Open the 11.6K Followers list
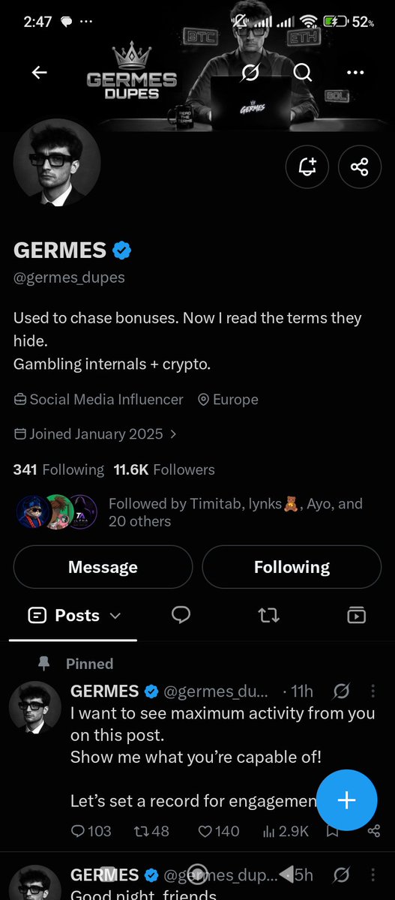Image resolution: width=395 pixels, height=900 pixels. pos(164,469)
